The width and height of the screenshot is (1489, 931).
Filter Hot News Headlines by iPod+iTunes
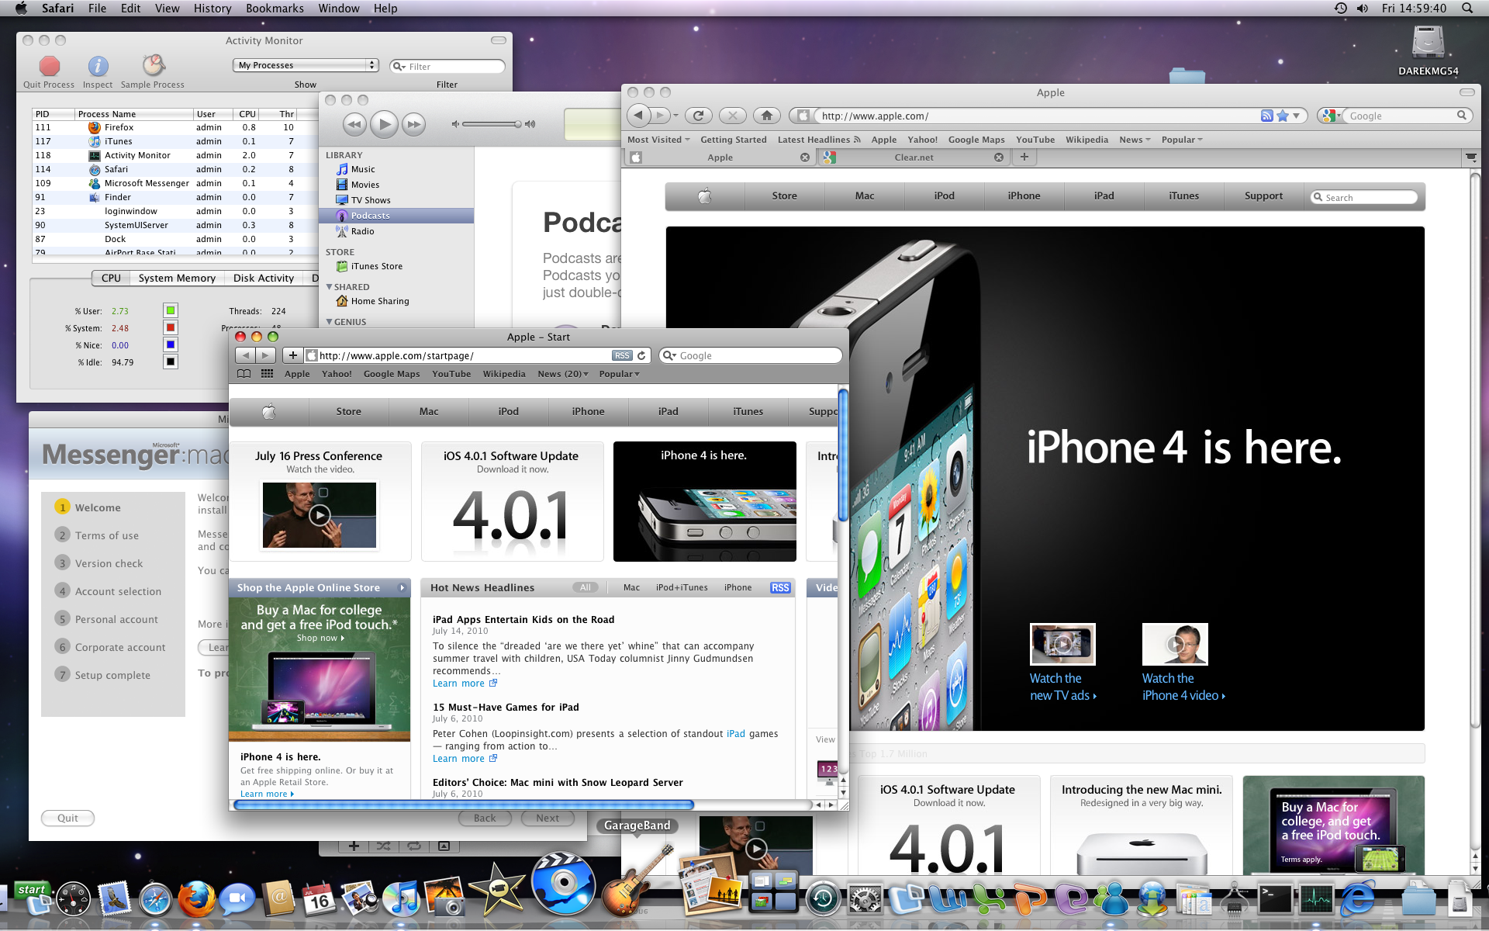point(682,587)
